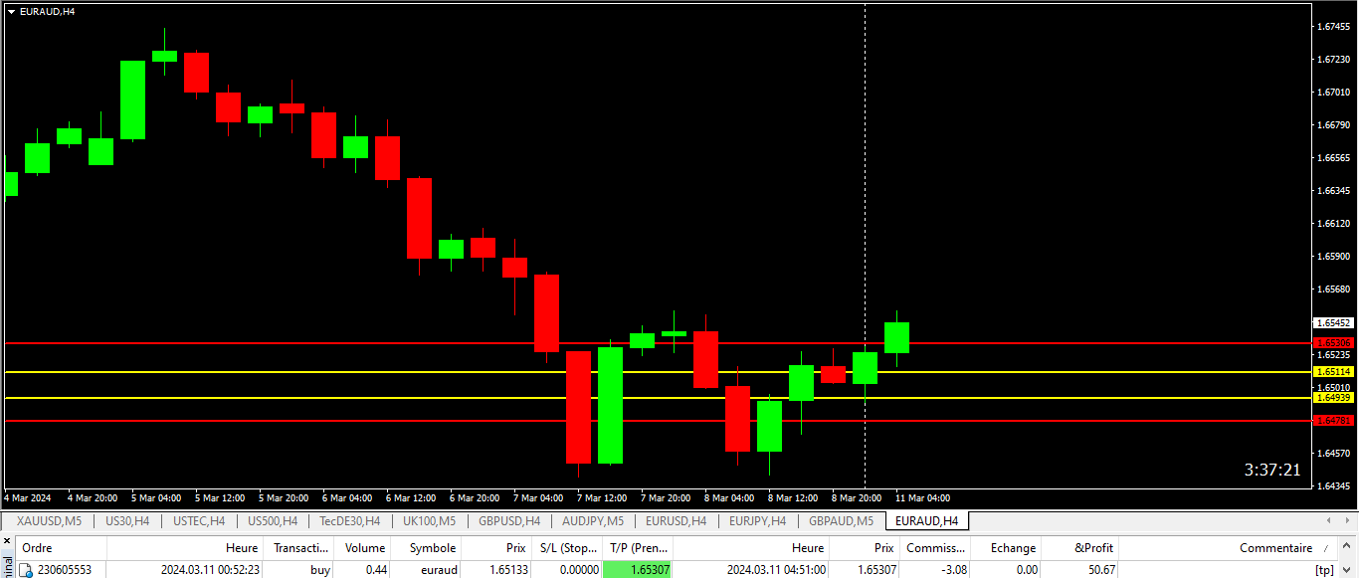Select order number 230605553
1359x578 pixels.
[64, 570]
